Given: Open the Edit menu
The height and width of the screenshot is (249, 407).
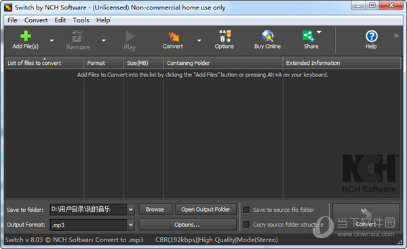Looking at the screenshot, I should pyautogui.click(x=60, y=20).
